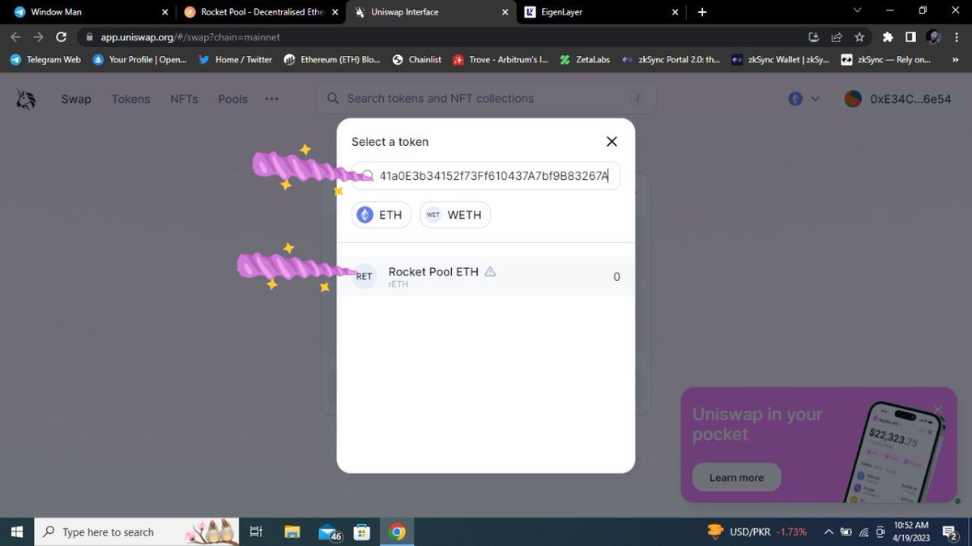Switch to the Window Man tab
Screen dimensions: 972x546
[x=89, y=12]
